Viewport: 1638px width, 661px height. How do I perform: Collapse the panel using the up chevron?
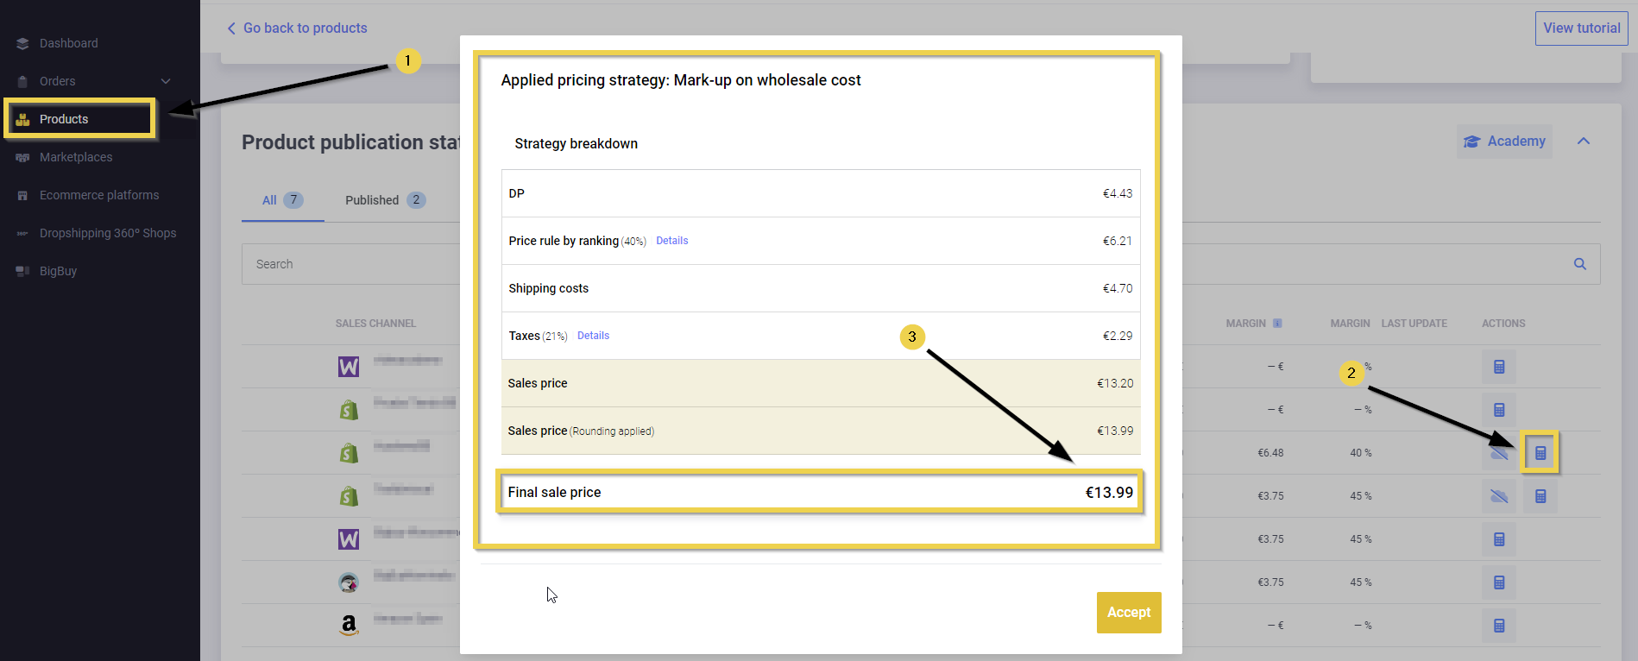tap(1583, 142)
